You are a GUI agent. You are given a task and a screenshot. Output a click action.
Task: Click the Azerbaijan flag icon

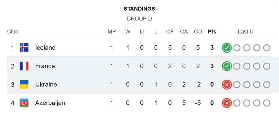(x=24, y=103)
